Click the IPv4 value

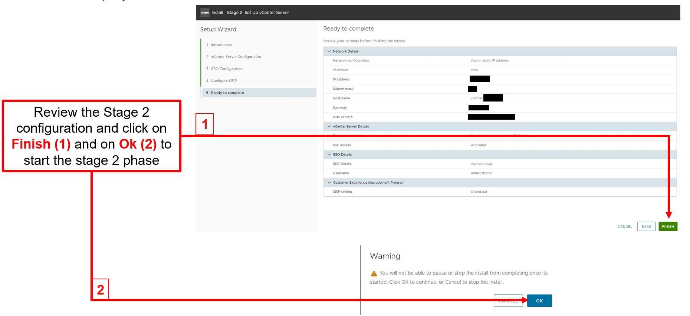pyautogui.click(x=474, y=70)
